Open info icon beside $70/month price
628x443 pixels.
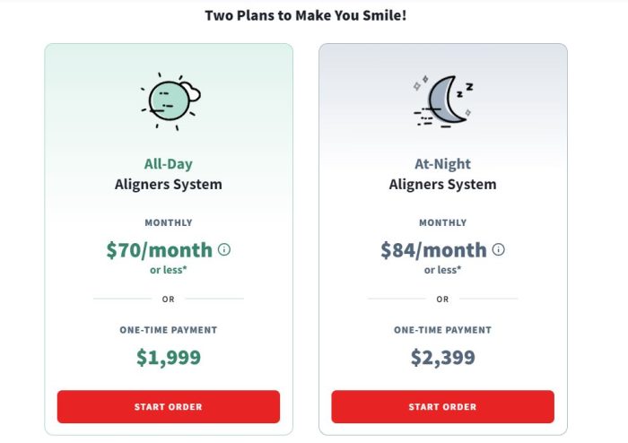point(224,250)
